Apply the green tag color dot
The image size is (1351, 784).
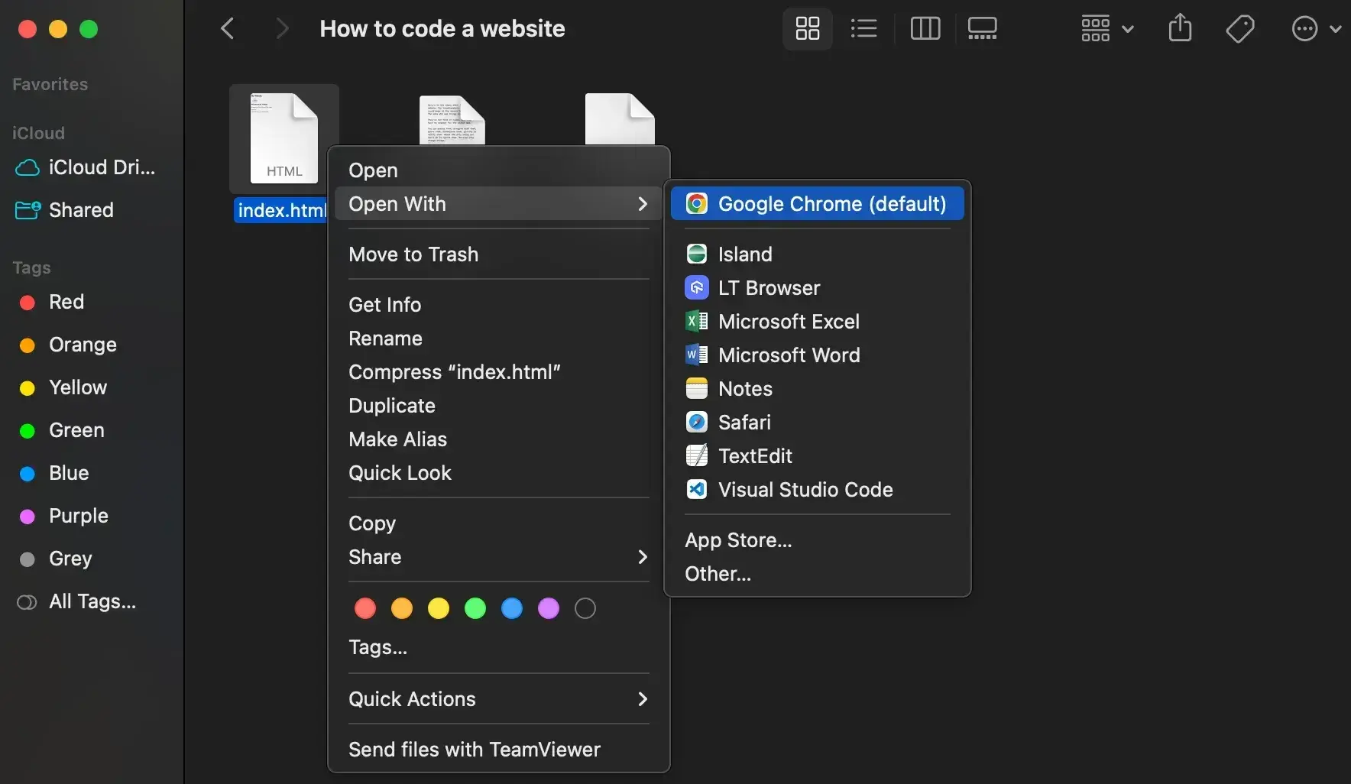tap(475, 608)
